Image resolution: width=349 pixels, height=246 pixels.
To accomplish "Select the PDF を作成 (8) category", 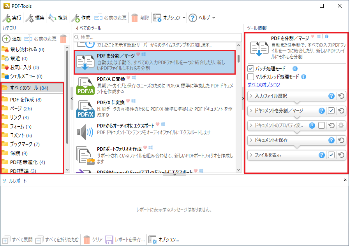I will pyautogui.click(x=21, y=99).
